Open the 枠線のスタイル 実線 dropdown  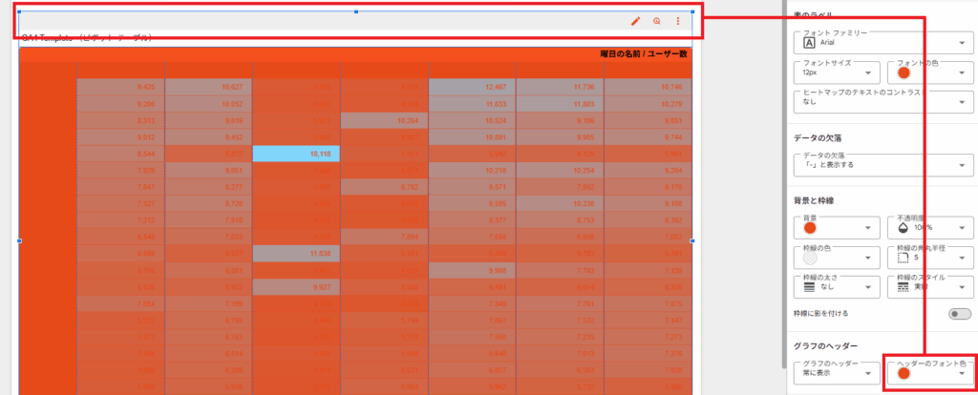click(x=929, y=286)
